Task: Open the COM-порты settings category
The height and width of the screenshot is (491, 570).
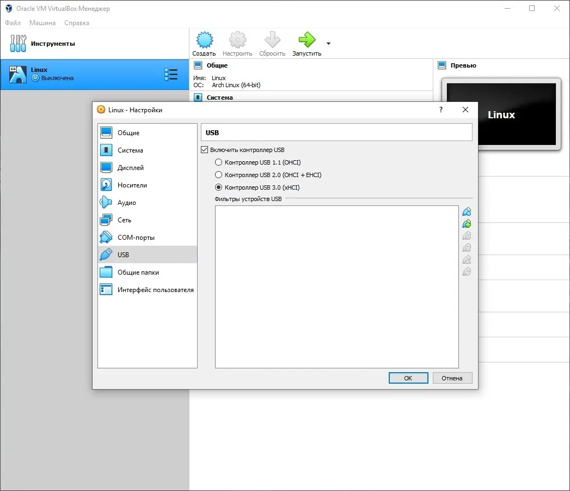Action: tap(148, 237)
